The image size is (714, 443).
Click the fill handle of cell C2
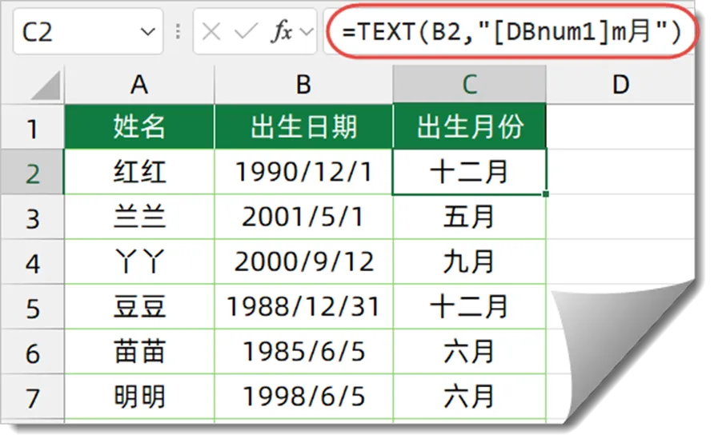pyautogui.click(x=546, y=194)
